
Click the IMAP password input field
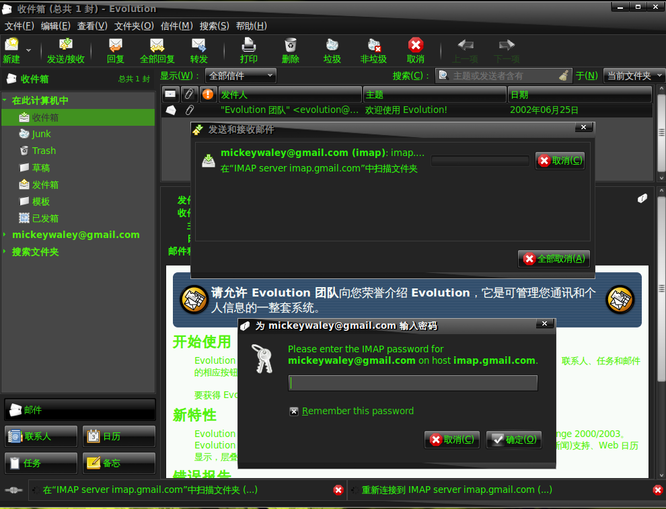pos(413,383)
